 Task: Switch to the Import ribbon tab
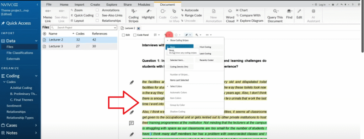point(79,4)
